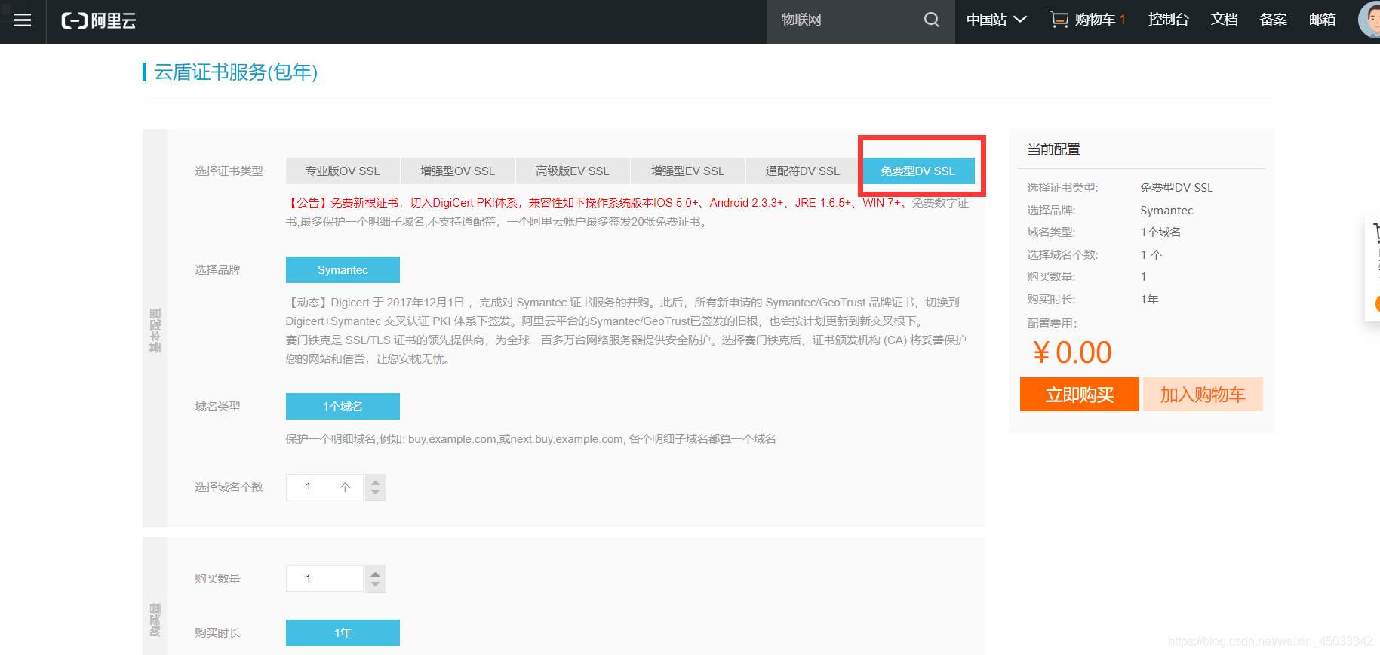This screenshot has height=655, width=1380.
Task: Open 控制台 console link
Action: (x=1168, y=20)
